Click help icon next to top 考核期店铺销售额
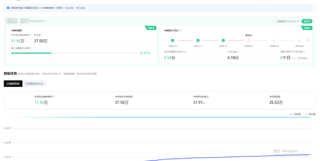Viewport: 320px width, 161px height. tap(30, 35)
